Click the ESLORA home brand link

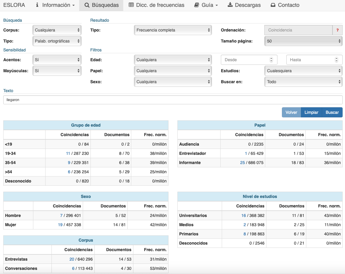pyautogui.click(x=14, y=5)
